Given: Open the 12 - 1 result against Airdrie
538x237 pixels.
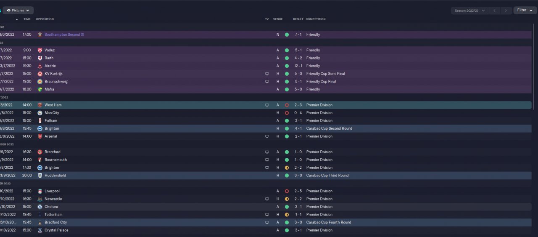Looking at the screenshot, I should point(298,66).
